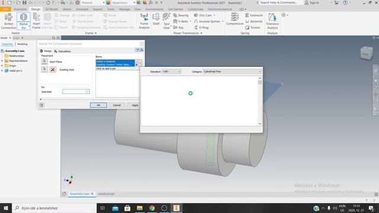Click Apply in Radial Pin dialog
Screen dimensions: 379x213
134,105
